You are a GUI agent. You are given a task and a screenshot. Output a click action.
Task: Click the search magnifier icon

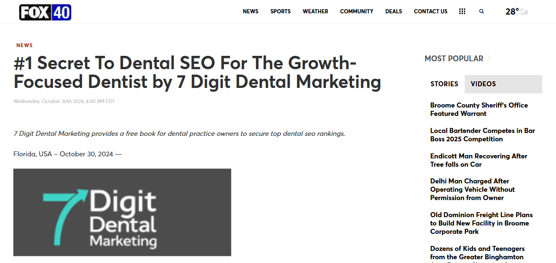pos(481,12)
